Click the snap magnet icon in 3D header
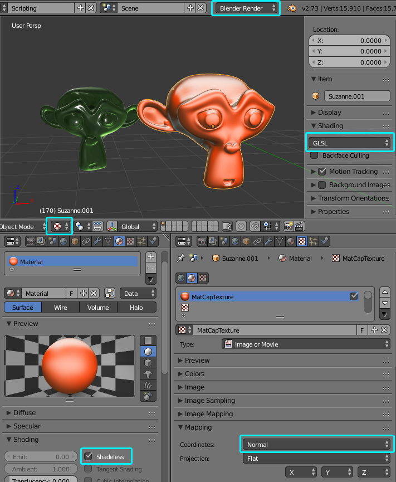Image resolution: width=396 pixels, height=482 pixels. (x=255, y=227)
